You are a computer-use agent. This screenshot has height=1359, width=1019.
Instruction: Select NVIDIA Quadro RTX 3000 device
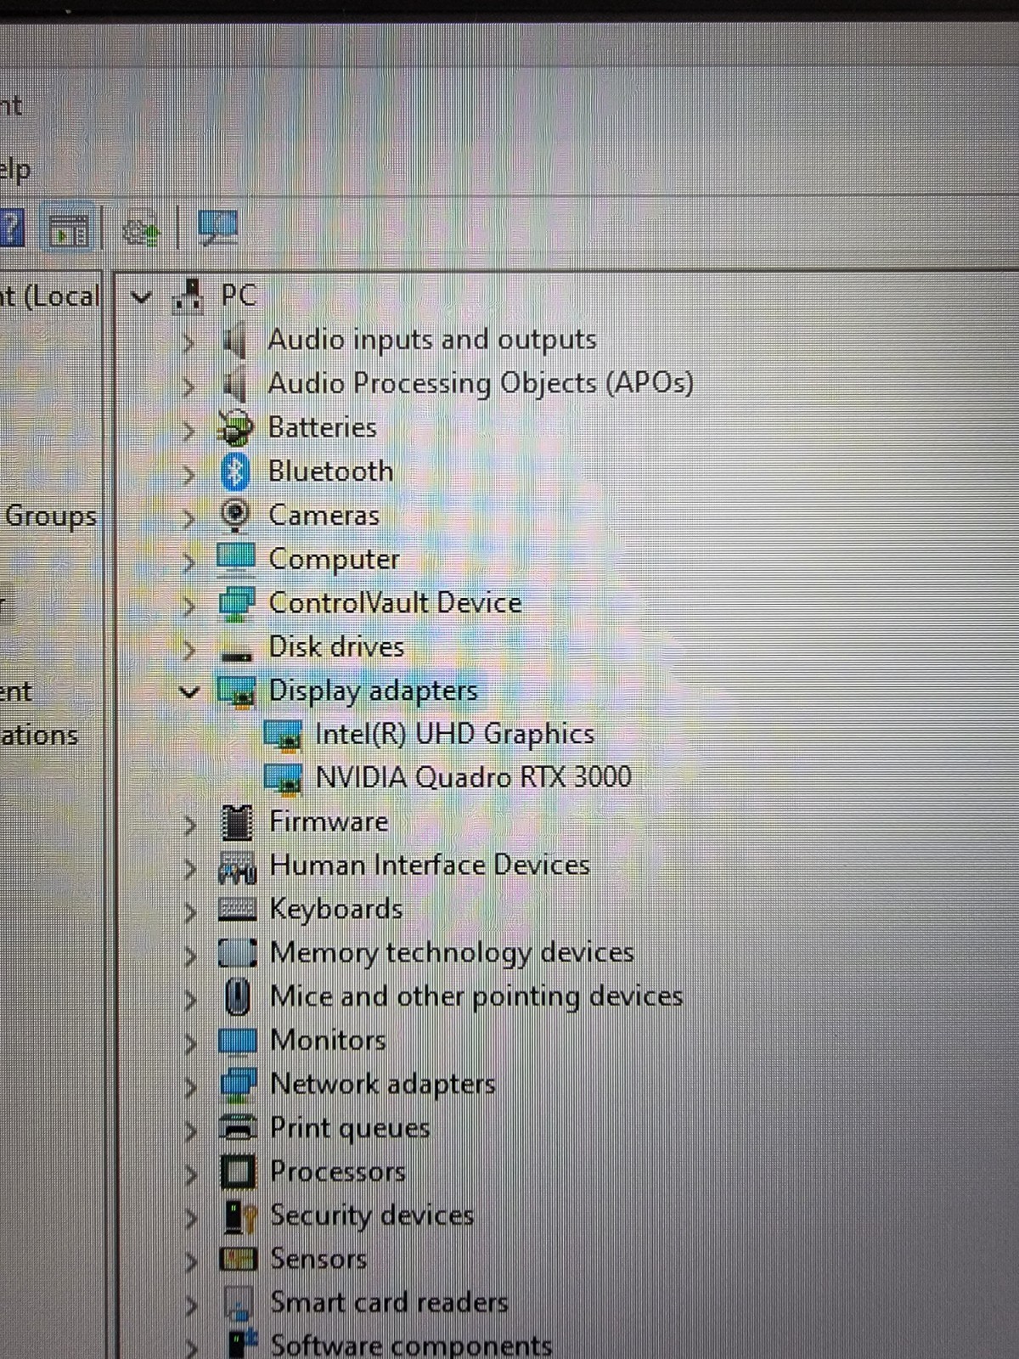pyautogui.click(x=473, y=777)
